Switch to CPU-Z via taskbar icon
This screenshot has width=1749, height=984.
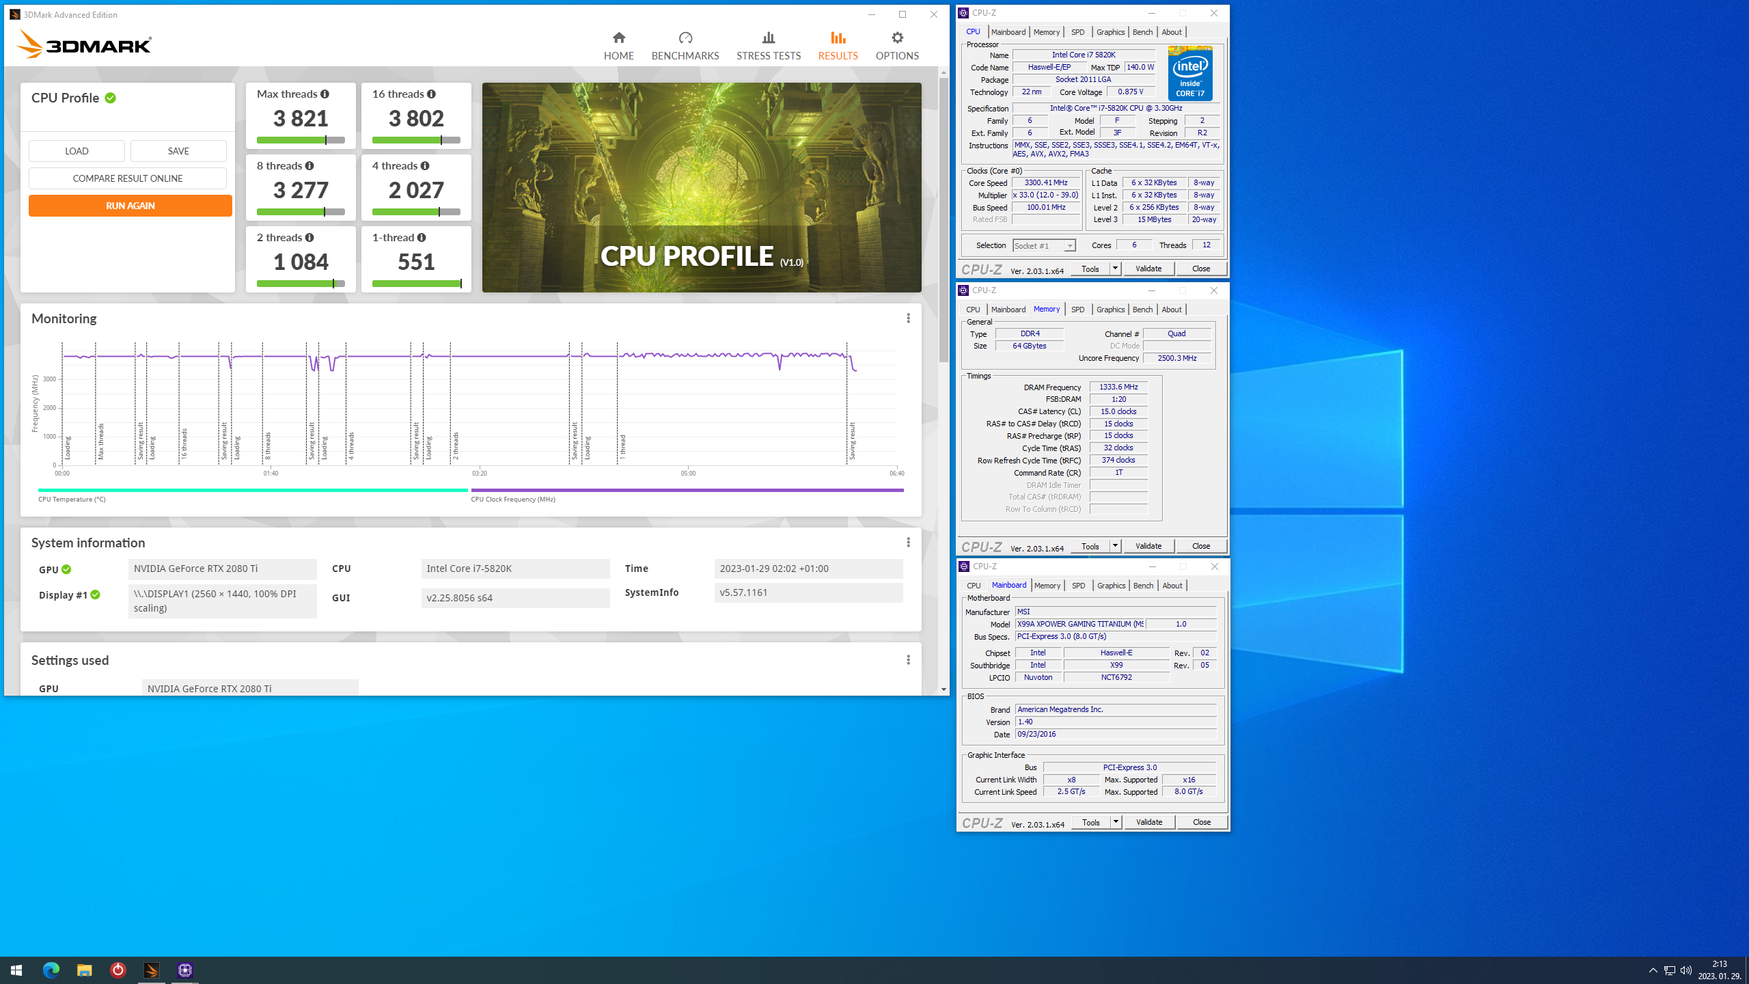pos(185,970)
